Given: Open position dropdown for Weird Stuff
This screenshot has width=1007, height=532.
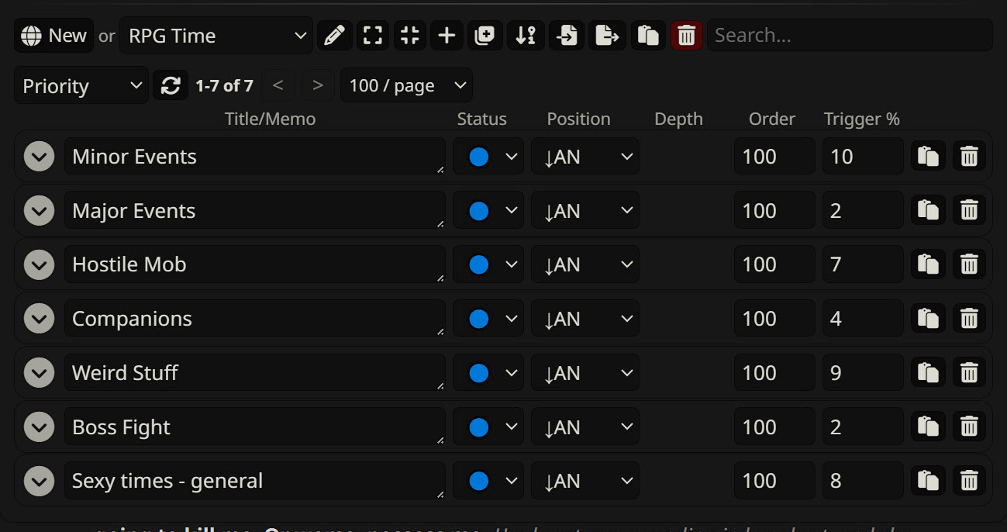Looking at the screenshot, I should click(585, 373).
